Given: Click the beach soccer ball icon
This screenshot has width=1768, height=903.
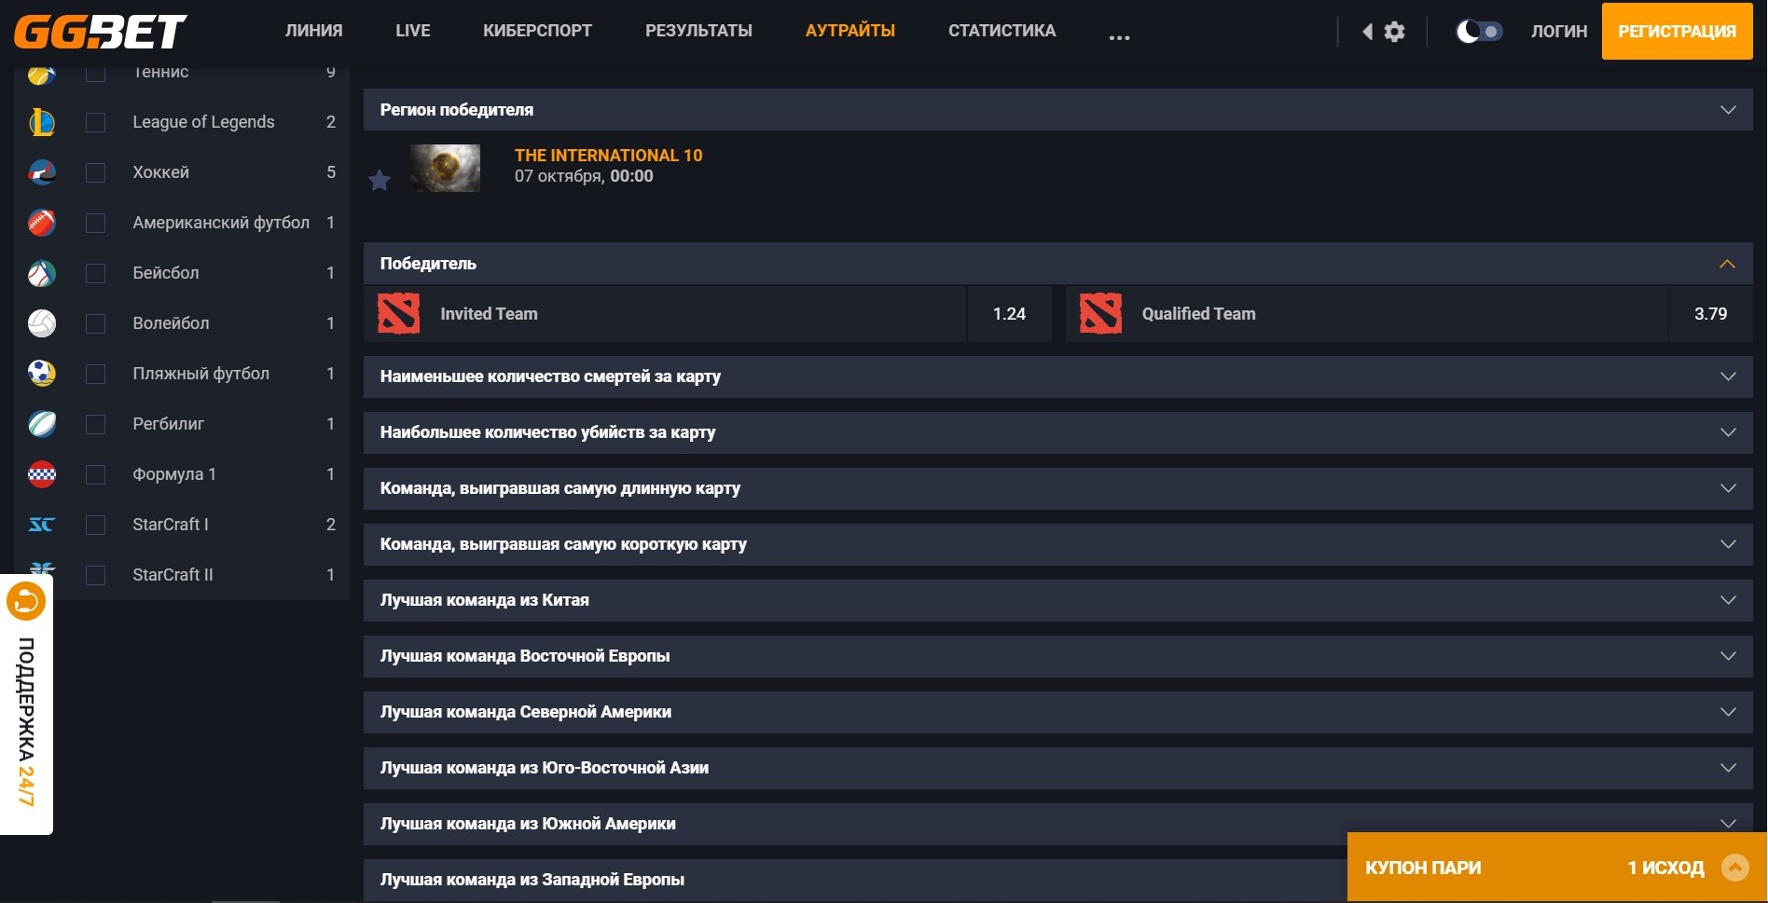Looking at the screenshot, I should [x=42, y=374].
